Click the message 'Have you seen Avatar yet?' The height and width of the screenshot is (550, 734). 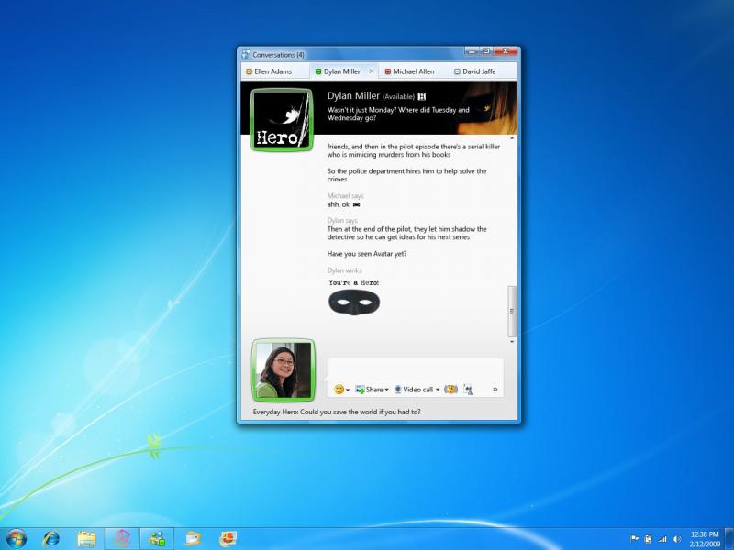pos(367,254)
